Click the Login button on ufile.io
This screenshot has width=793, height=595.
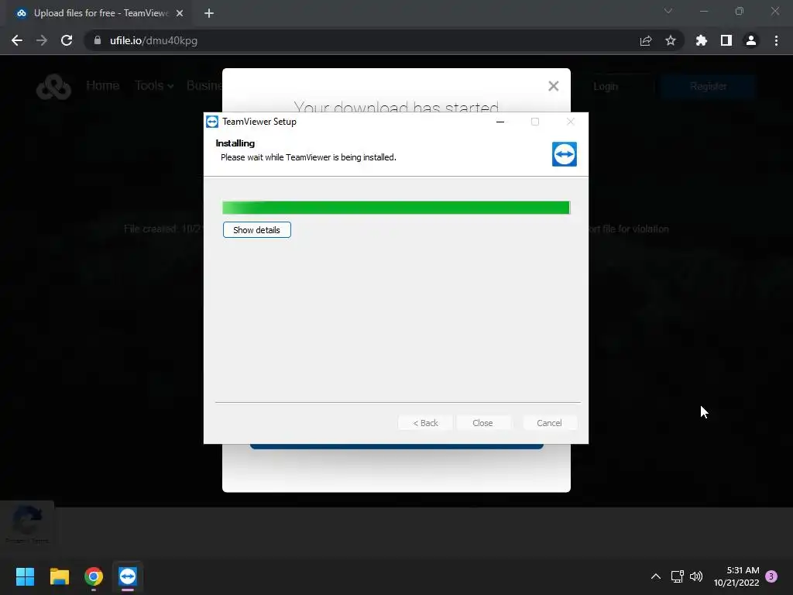click(606, 87)
